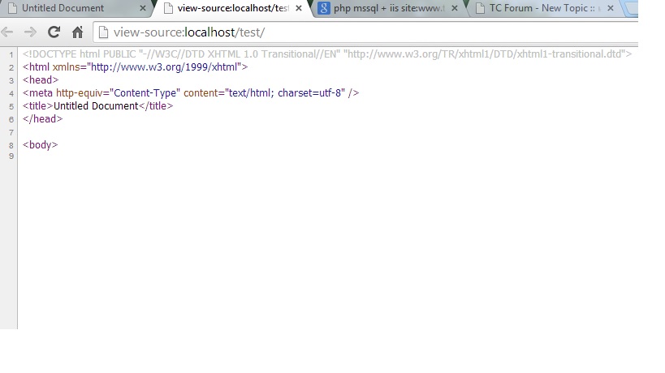Go forward with the forward arrow
This screenshot has height=373, width=665.
tap(30, 32)
